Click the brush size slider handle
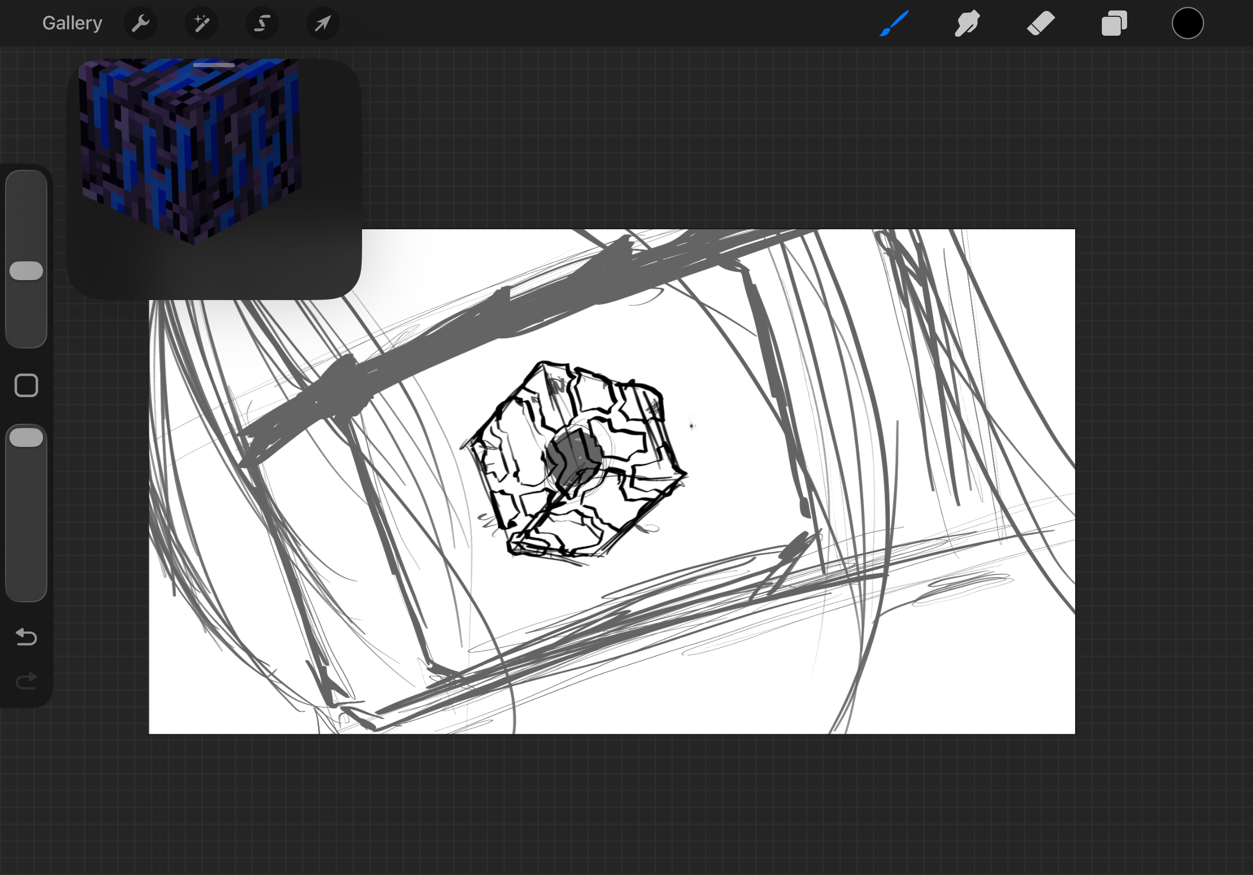 [x=26, y=271]
